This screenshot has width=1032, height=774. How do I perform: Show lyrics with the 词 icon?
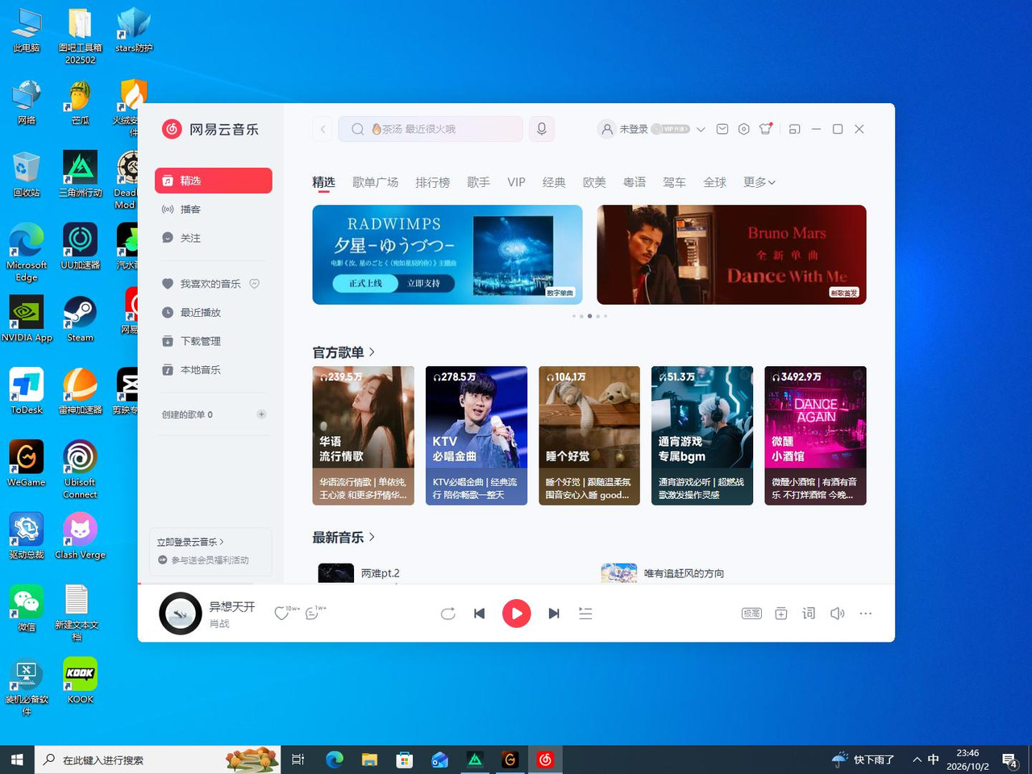pos(809,614)
